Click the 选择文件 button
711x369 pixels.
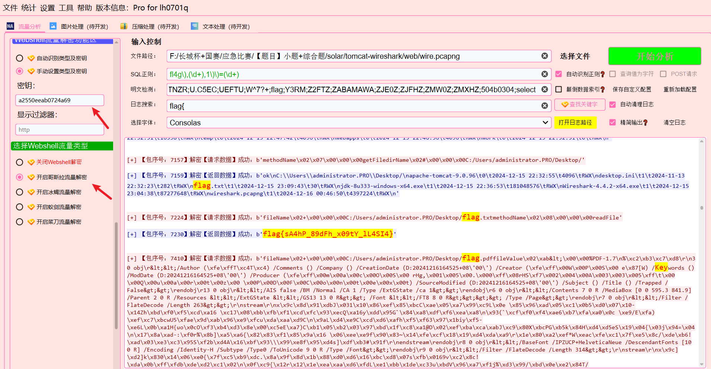coord(575,56)
